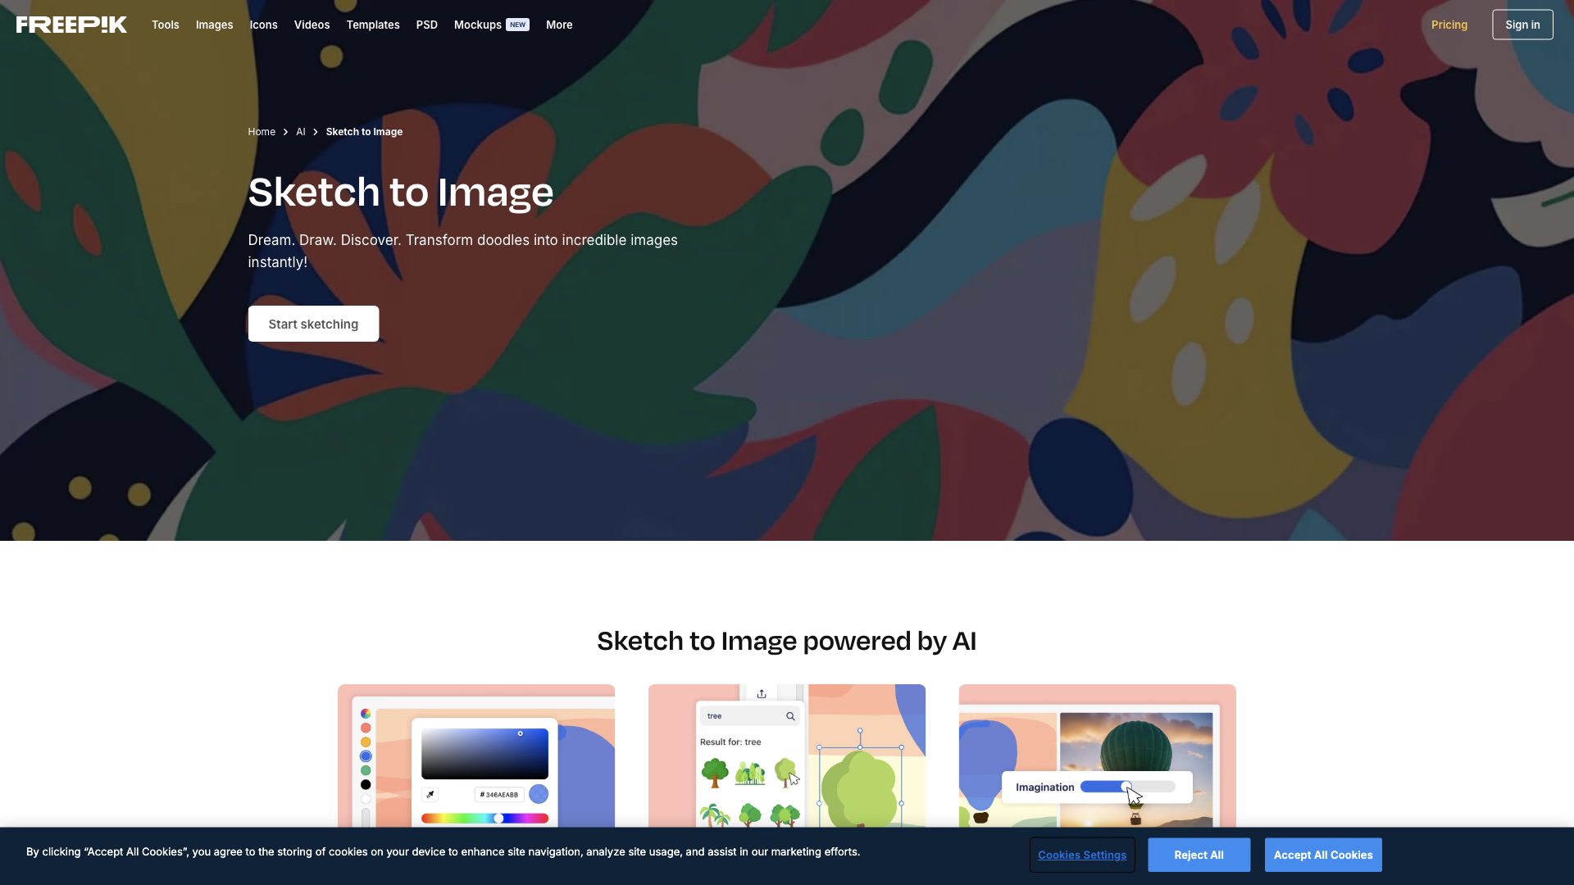
Task: Click the Freepik logo icon
Action: click(71, 25)
